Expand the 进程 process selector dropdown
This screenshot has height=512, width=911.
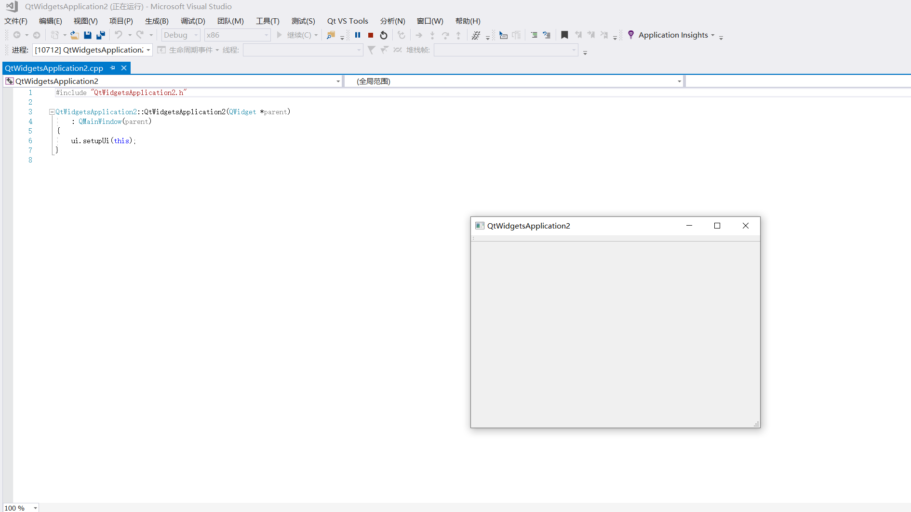pyautogui.click(x=147, y=50)
